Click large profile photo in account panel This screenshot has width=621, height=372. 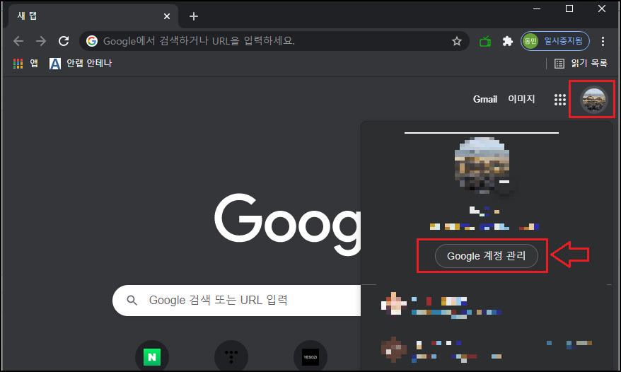pos(482,165)
